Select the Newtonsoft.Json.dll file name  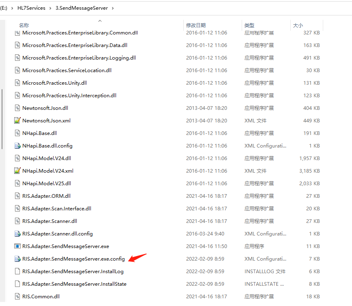[45, 108]
